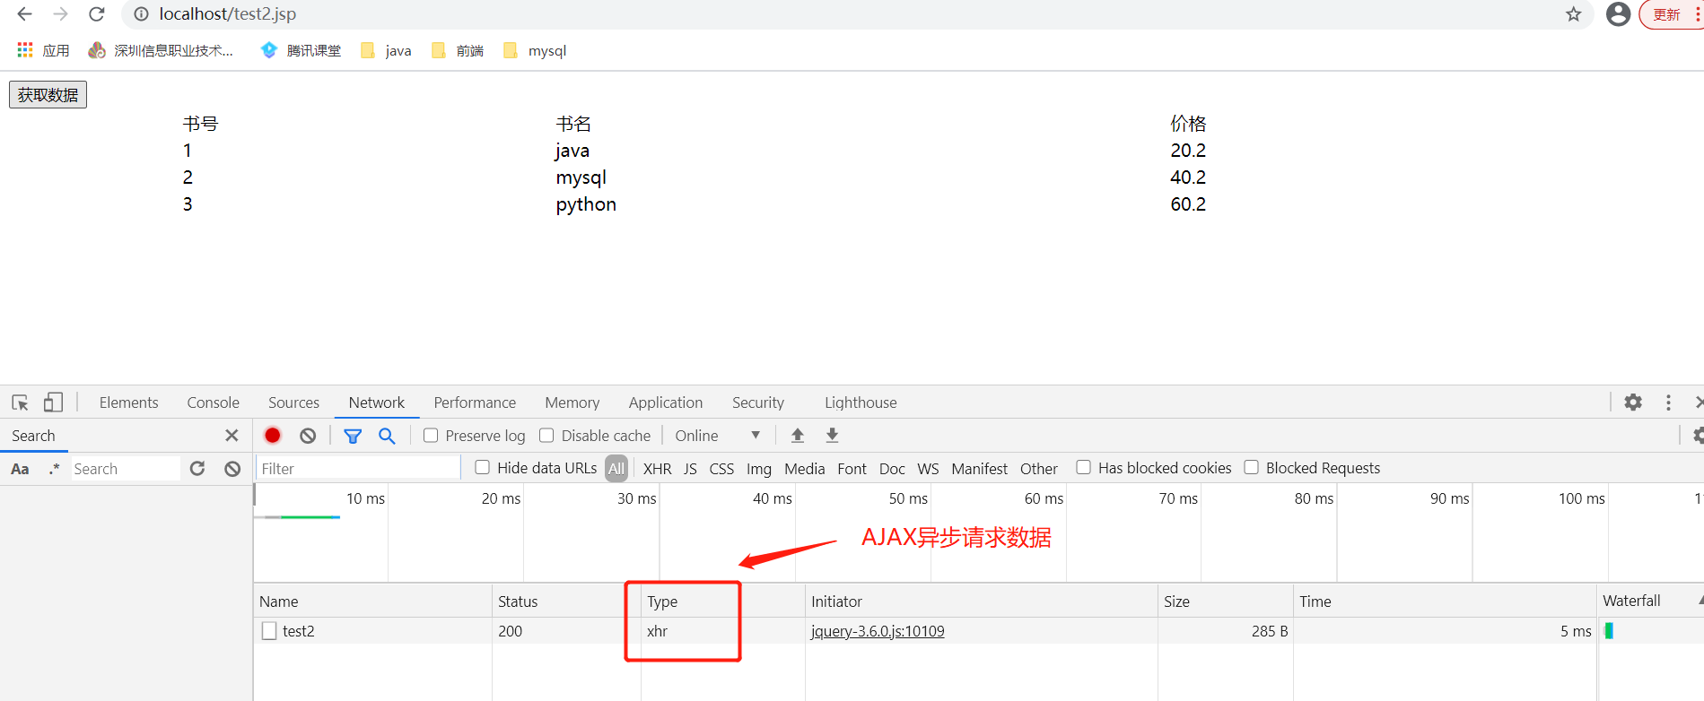Filter requests by Manifest
This screenshot has width=1704, height=701.
coord(979,469)
